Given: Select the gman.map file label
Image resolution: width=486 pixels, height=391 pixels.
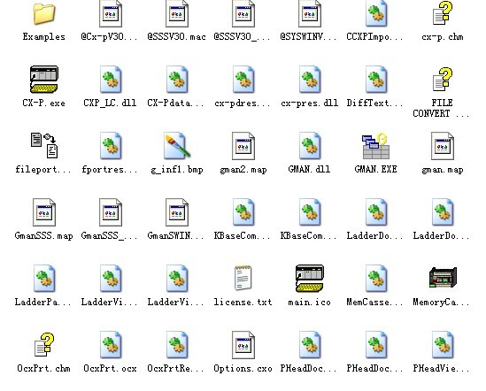Looking at the screenshot, I should click(x=443, y=170).
